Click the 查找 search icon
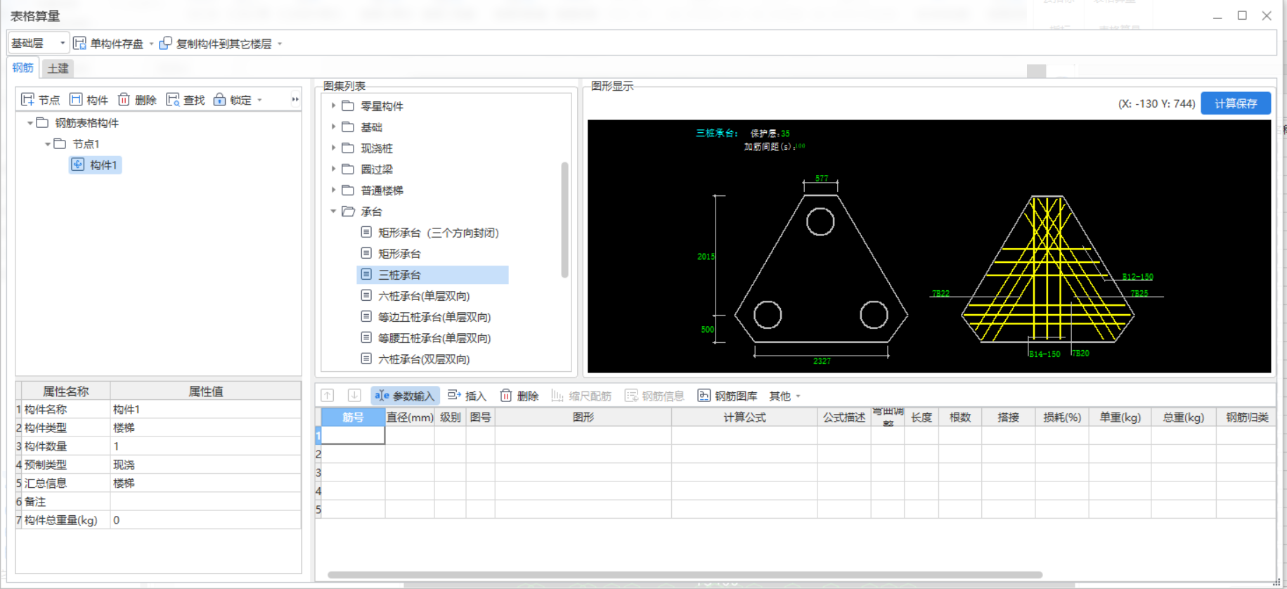 [x=172, y=100]
